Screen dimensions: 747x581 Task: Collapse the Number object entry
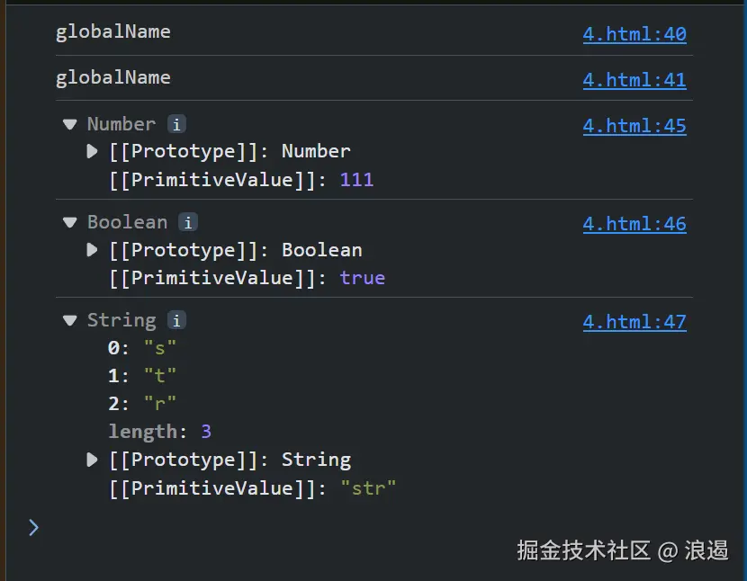click(69, 124)
